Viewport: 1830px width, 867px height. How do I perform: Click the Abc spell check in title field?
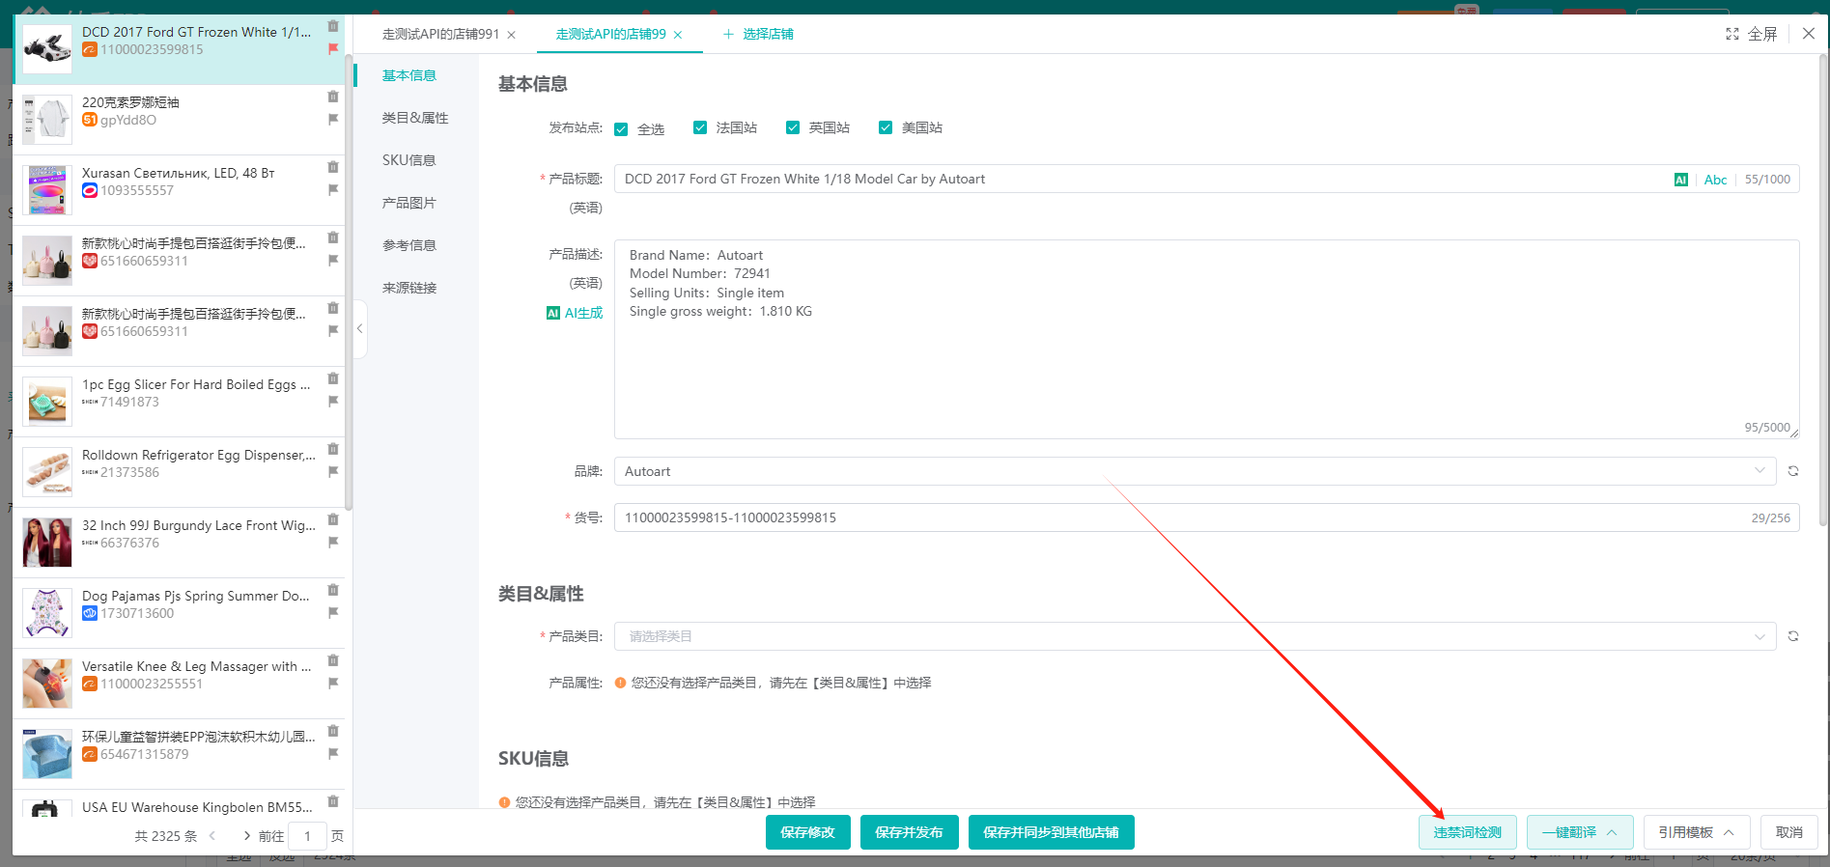tap(1715, 180)
